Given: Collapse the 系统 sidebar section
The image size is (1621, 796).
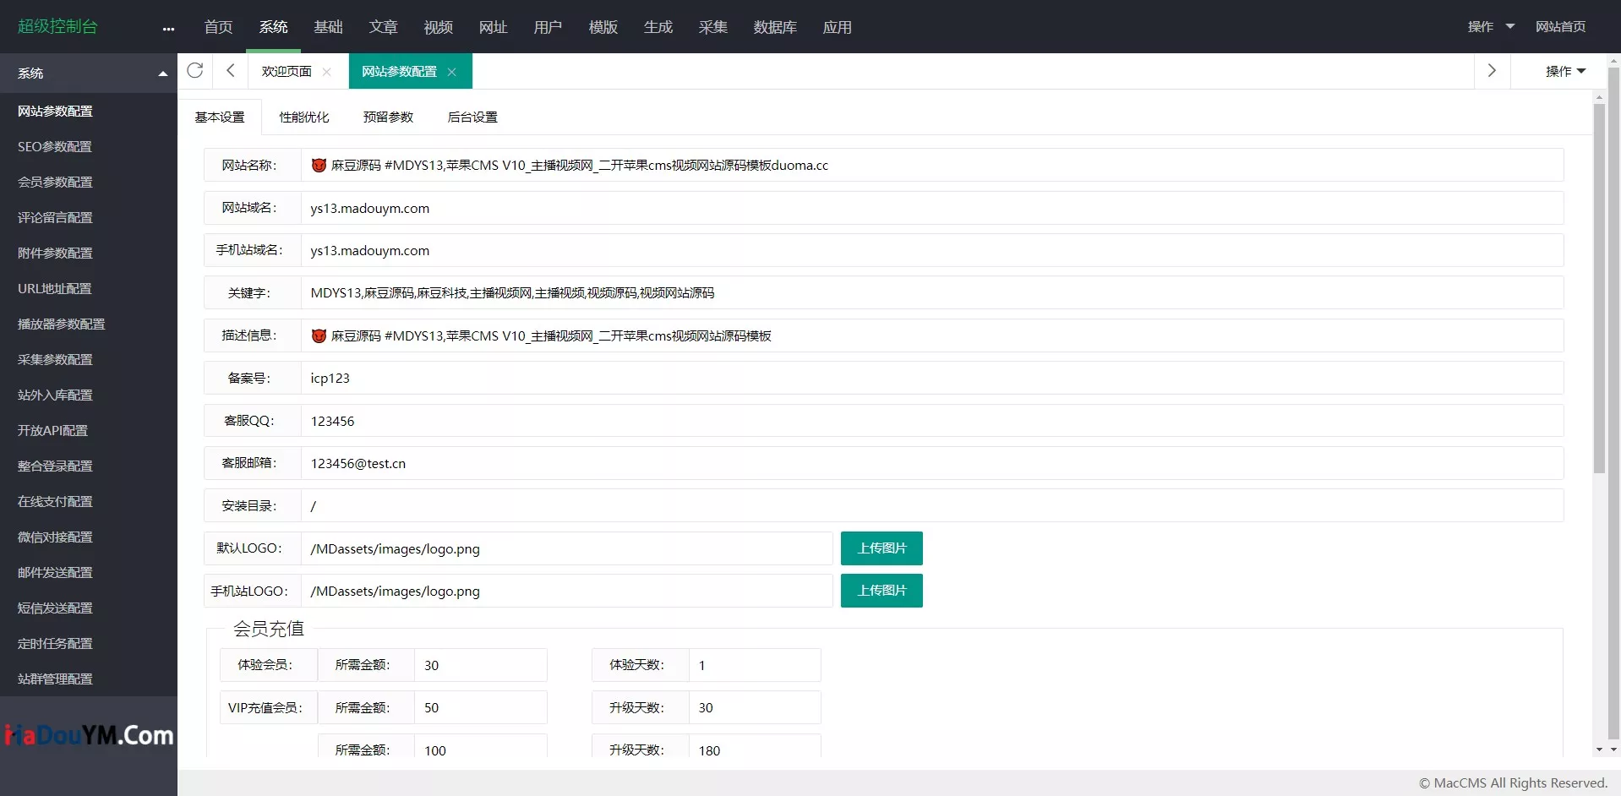Looking at the screenshot, I should pos(162,74).
